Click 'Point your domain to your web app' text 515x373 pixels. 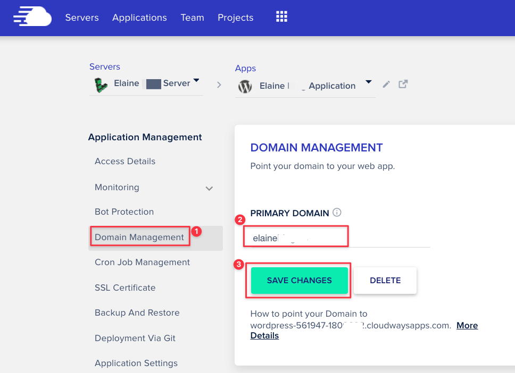pos(322,166)
